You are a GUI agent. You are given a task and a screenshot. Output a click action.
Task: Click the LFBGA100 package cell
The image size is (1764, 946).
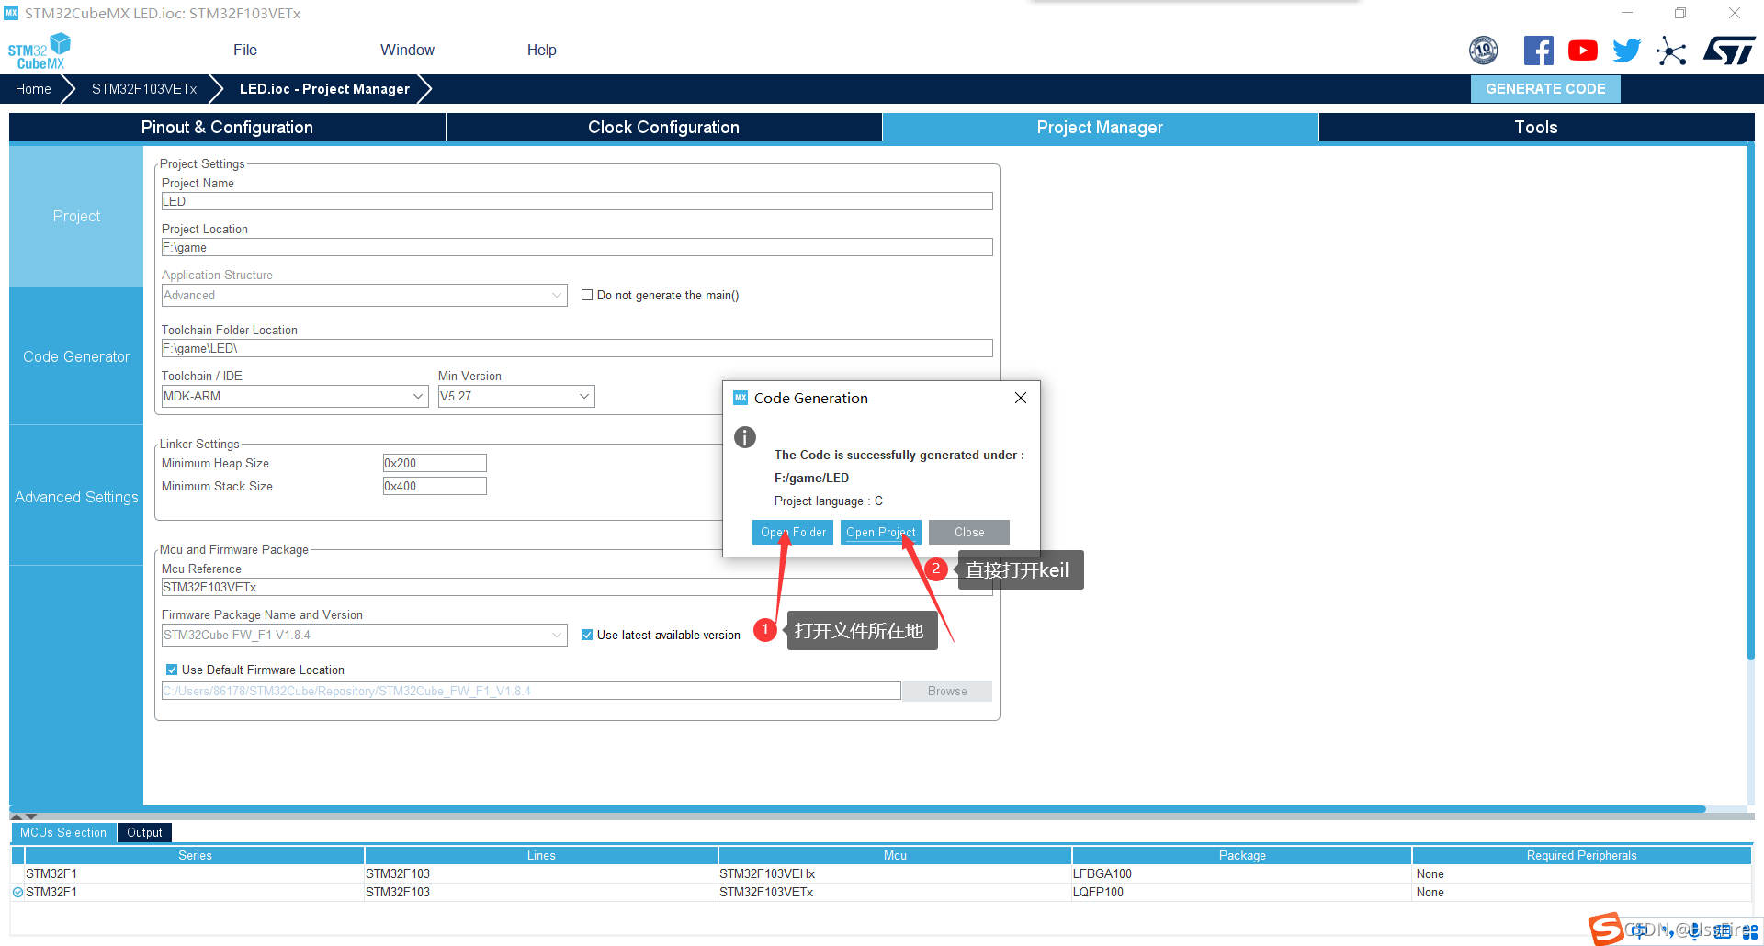[1241, 873]
